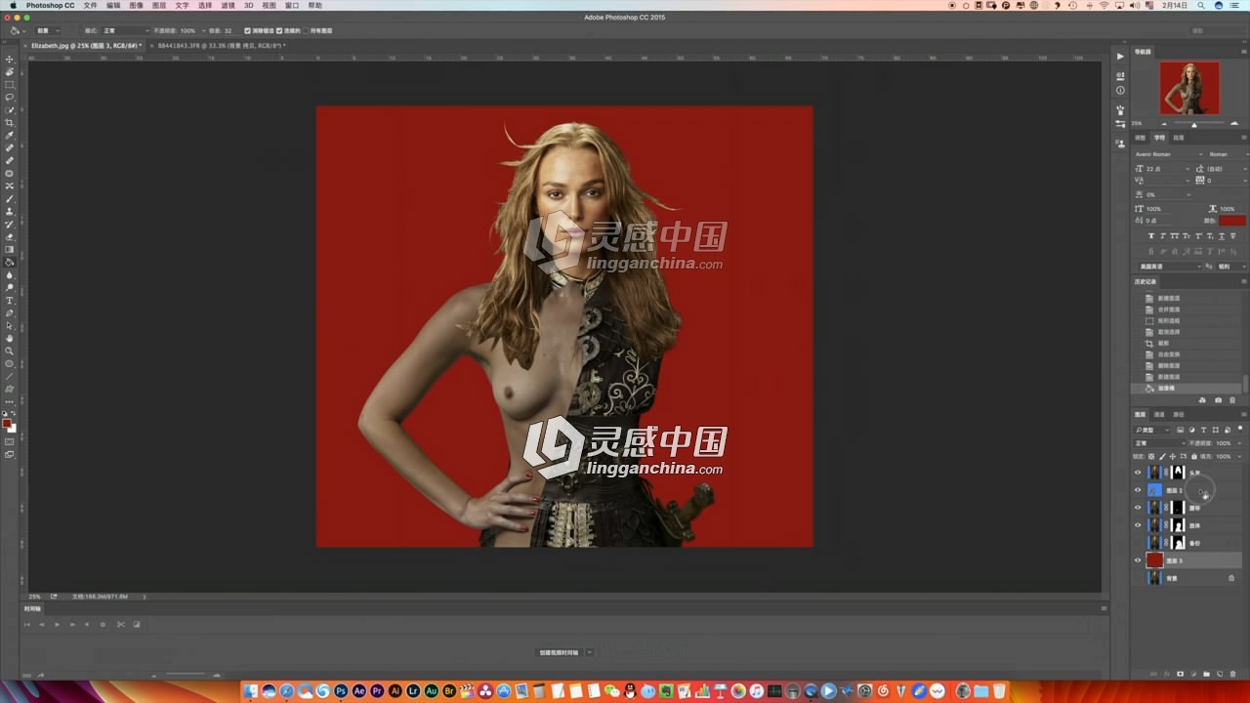Image resolution: width=1250 pixels, height=703 pixels.
Task: Open the 文件 menu
Action: [x=90, y=5]
